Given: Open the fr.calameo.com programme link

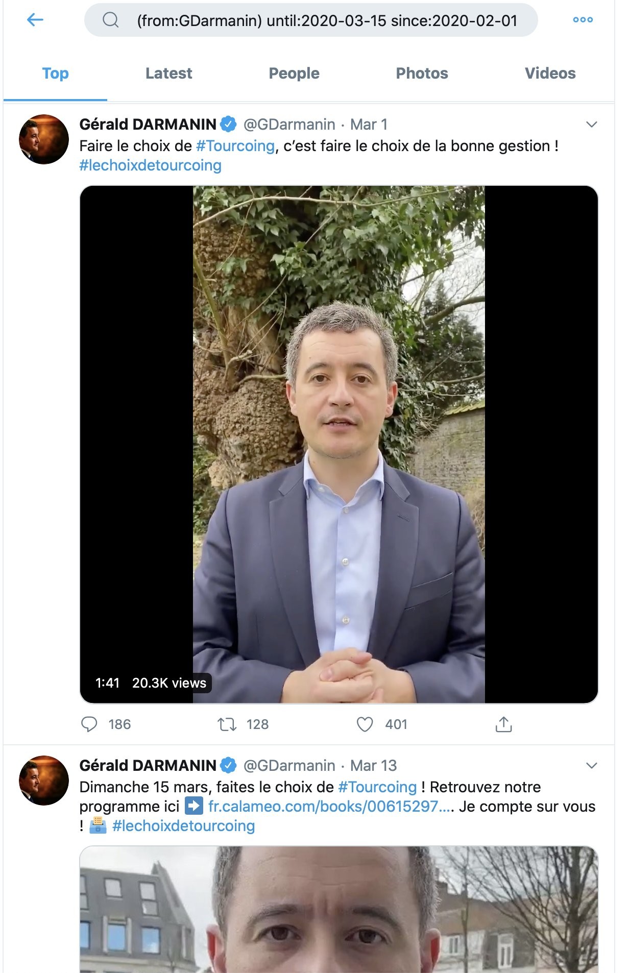Looking at the screenshot, I should [x=331, y=807].
